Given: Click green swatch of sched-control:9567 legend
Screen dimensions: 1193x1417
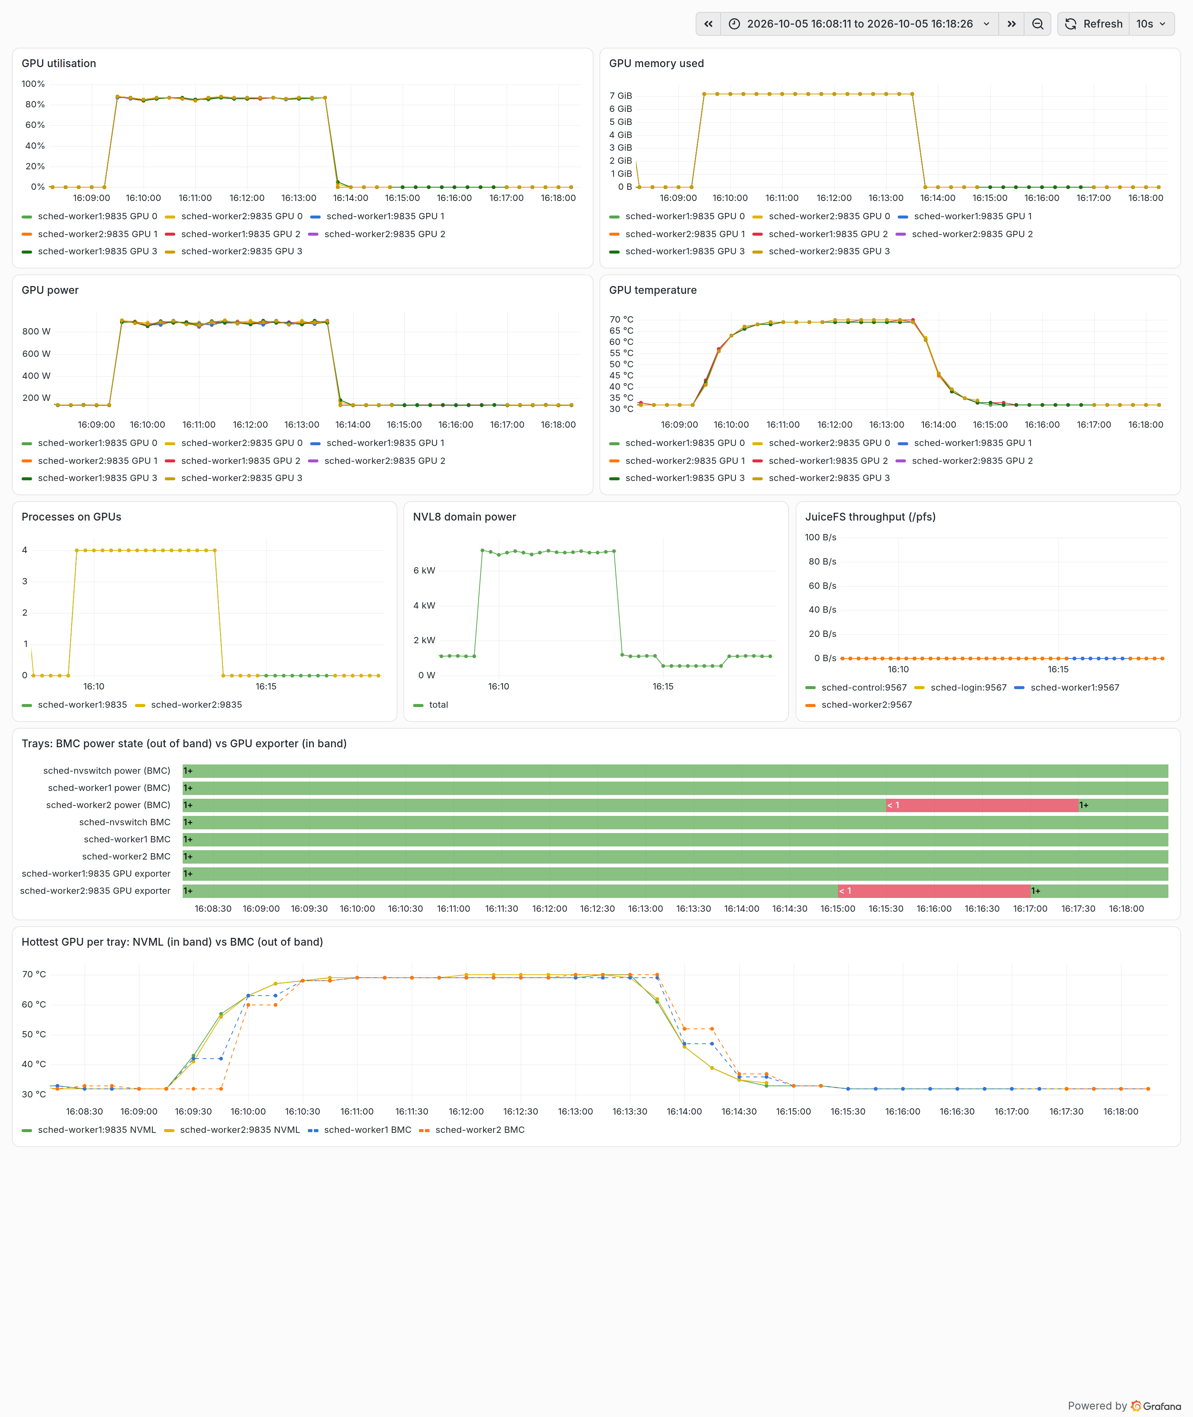Looking at the screenshot, I should (x=810, y=688).
